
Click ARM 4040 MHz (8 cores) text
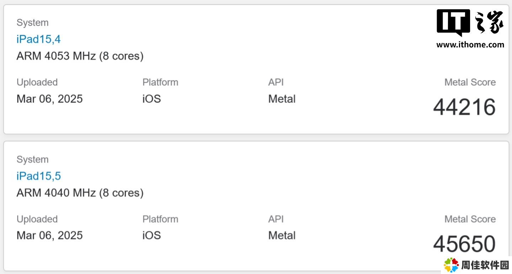(x=80, y=193)
